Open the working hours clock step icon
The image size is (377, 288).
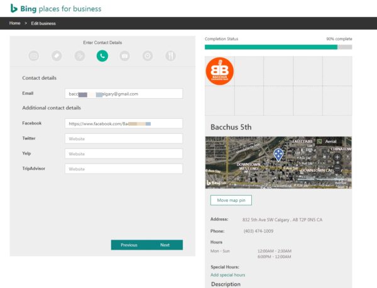pos(148,56)
